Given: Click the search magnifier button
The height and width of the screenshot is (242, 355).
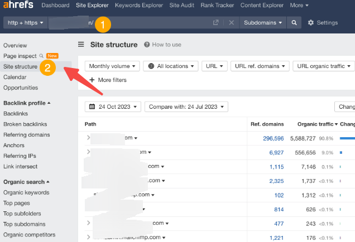Looking at the screenshot, I should (x=294, y=23).
